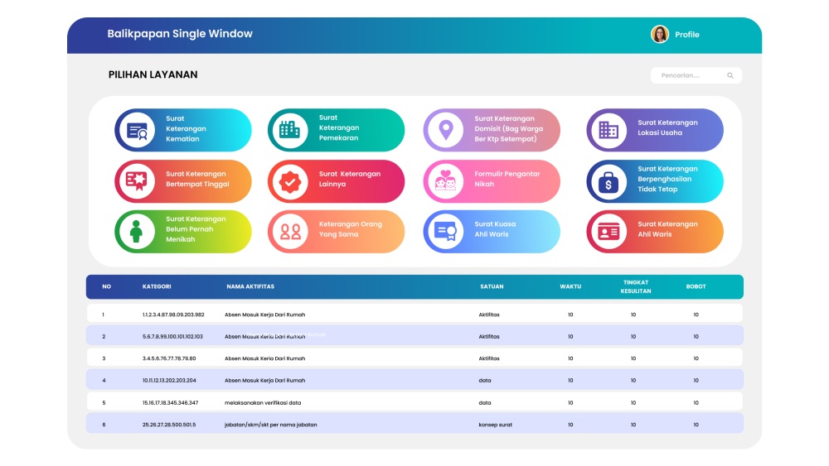Open the Profile link in header
This screenshot has width=829, height=466.
click(x=687, y=35)
